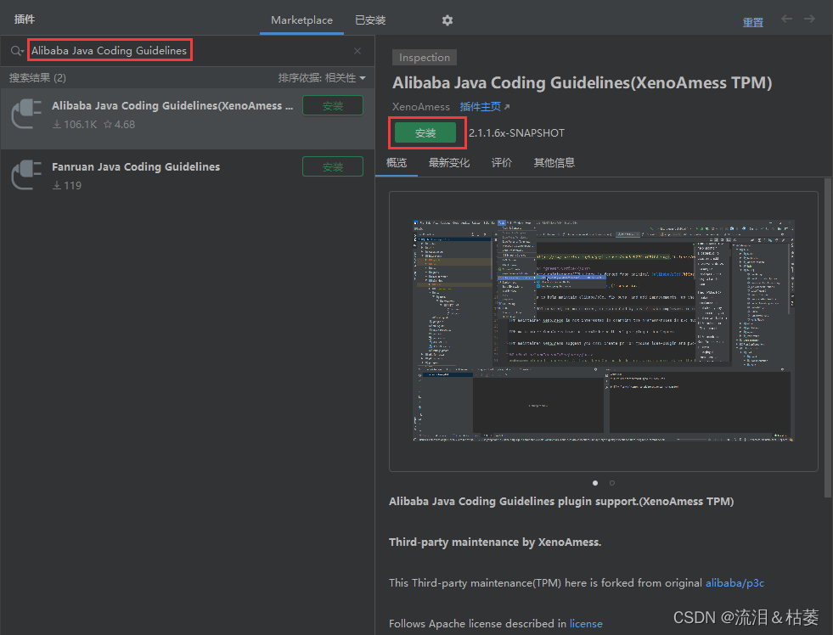This screenshot has width=833, height=635.
Task: Clear the search field with X
Action: coord(357,51)
